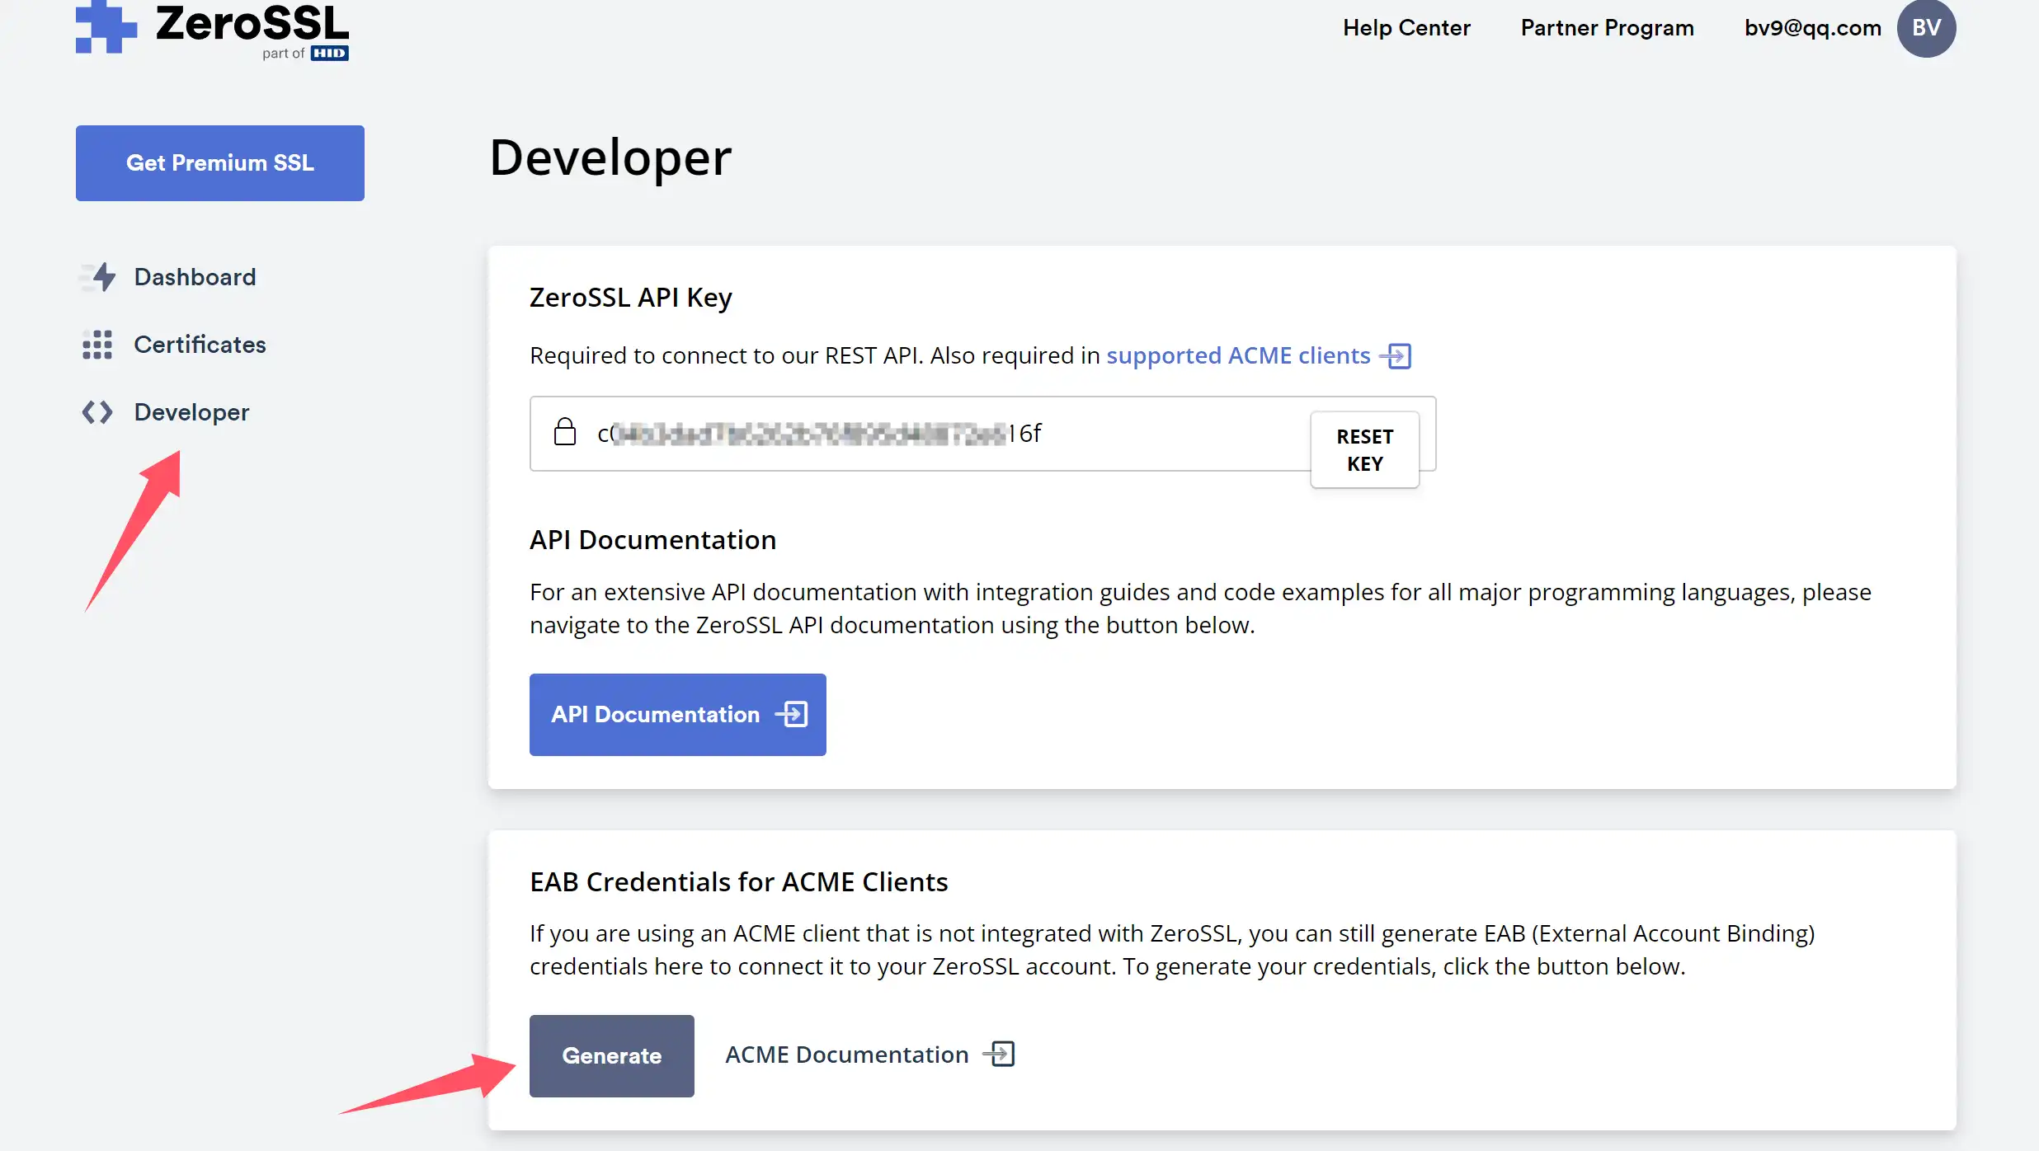Open the BV avatar menu
The width and height of the screenshot is (2039, 1151).
tap(1926, 28)
